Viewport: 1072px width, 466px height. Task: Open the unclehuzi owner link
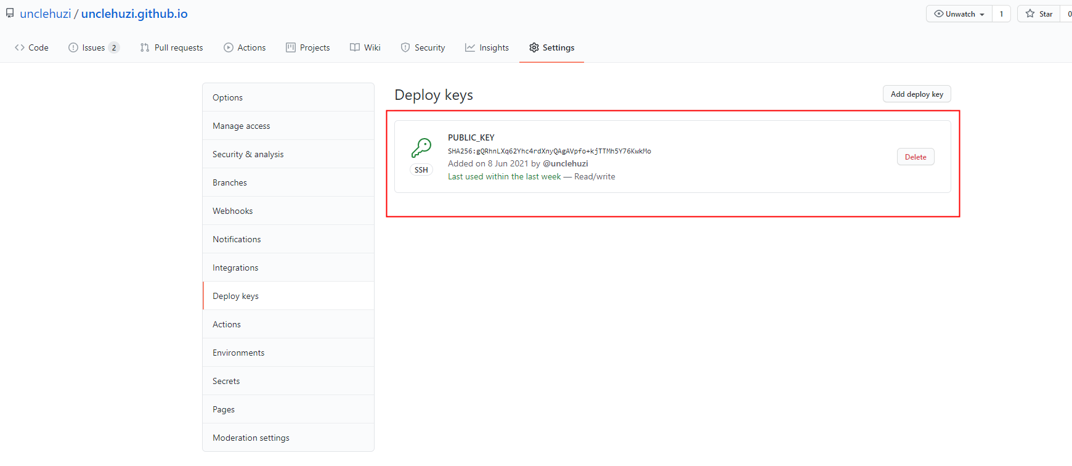[x=46, y=14]
